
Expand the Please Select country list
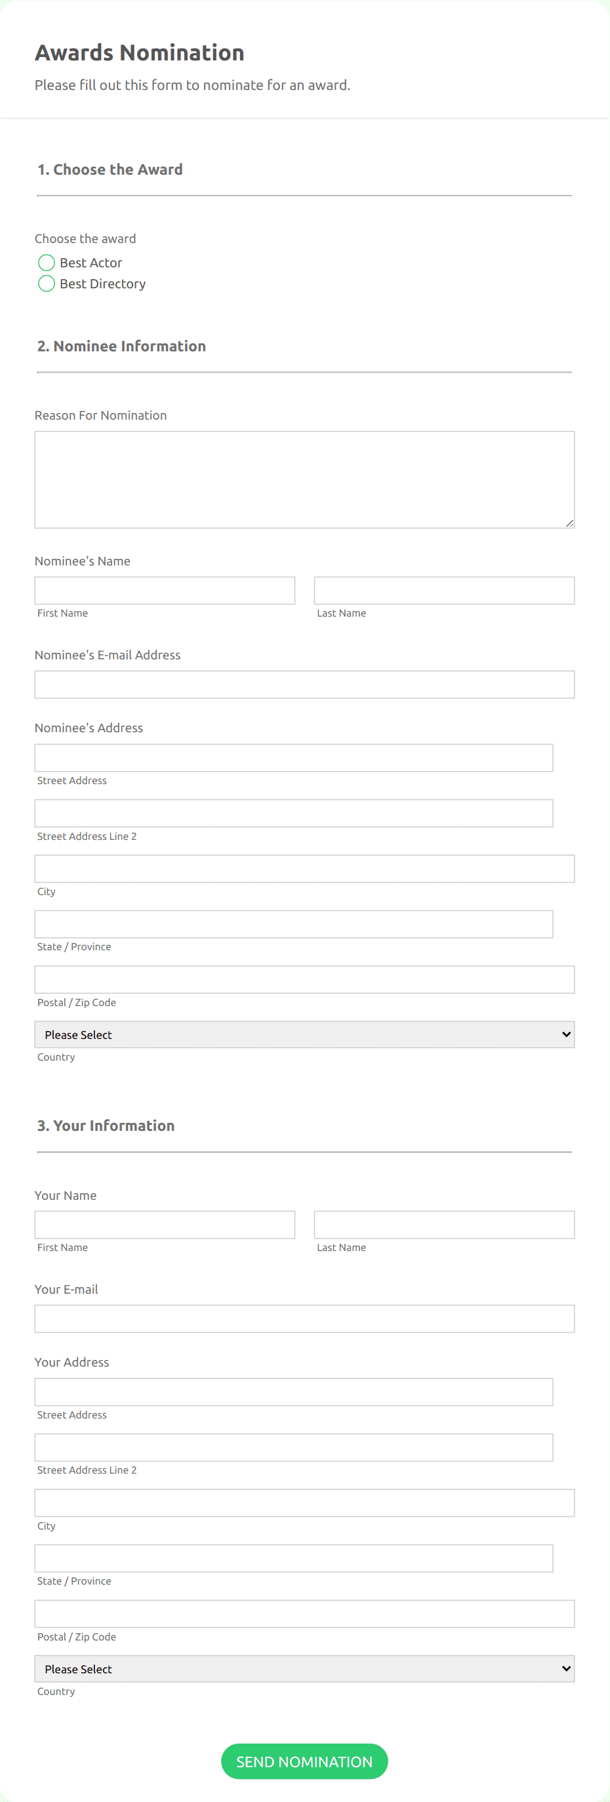(x=304, y=1034)
